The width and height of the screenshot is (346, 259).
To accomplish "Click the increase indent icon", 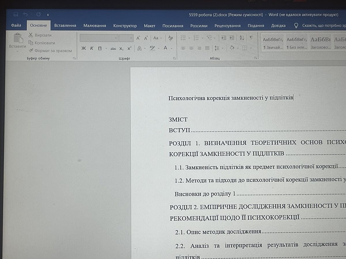I will tap(232, 38).
